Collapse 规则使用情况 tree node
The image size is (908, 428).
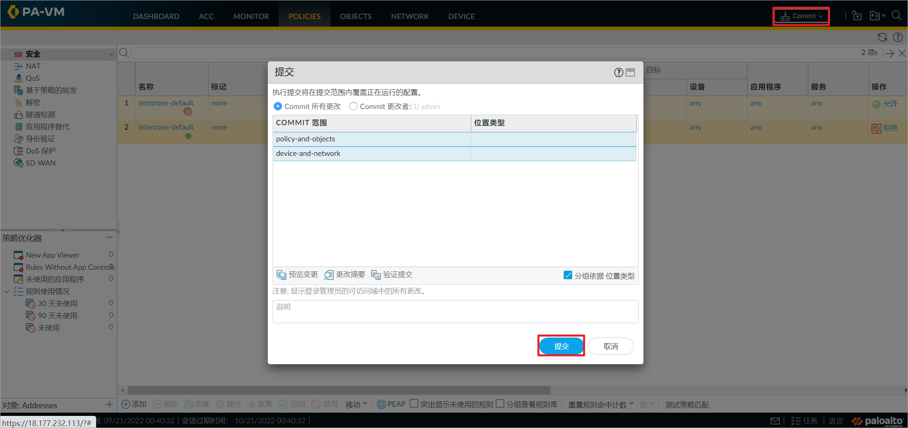tap(7, 292)
